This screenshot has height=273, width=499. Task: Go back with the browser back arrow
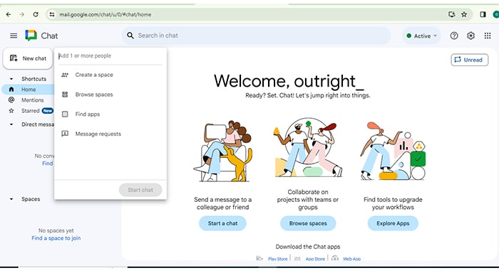[x=9, y=14]
